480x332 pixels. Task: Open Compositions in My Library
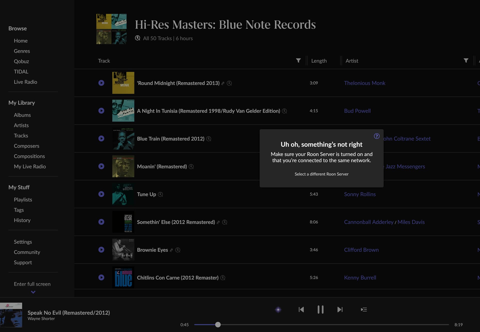coord(29,156)
